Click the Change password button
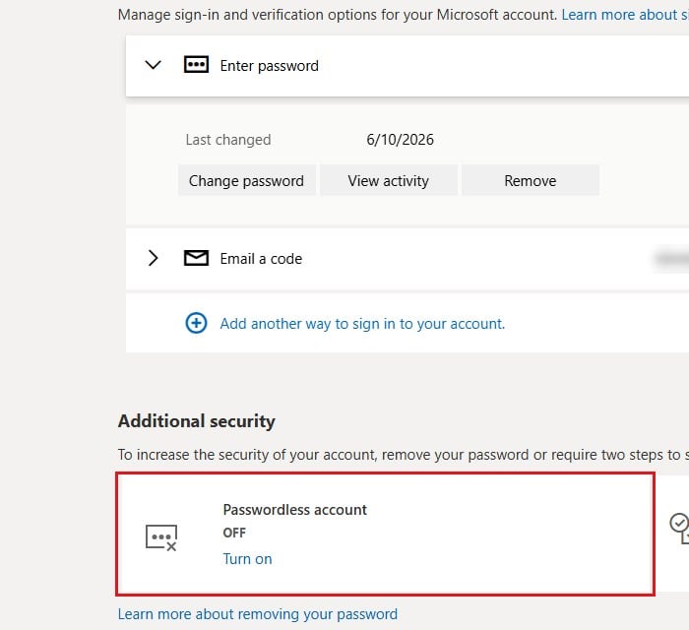The image size is (689, 630). tap(246, 180)
